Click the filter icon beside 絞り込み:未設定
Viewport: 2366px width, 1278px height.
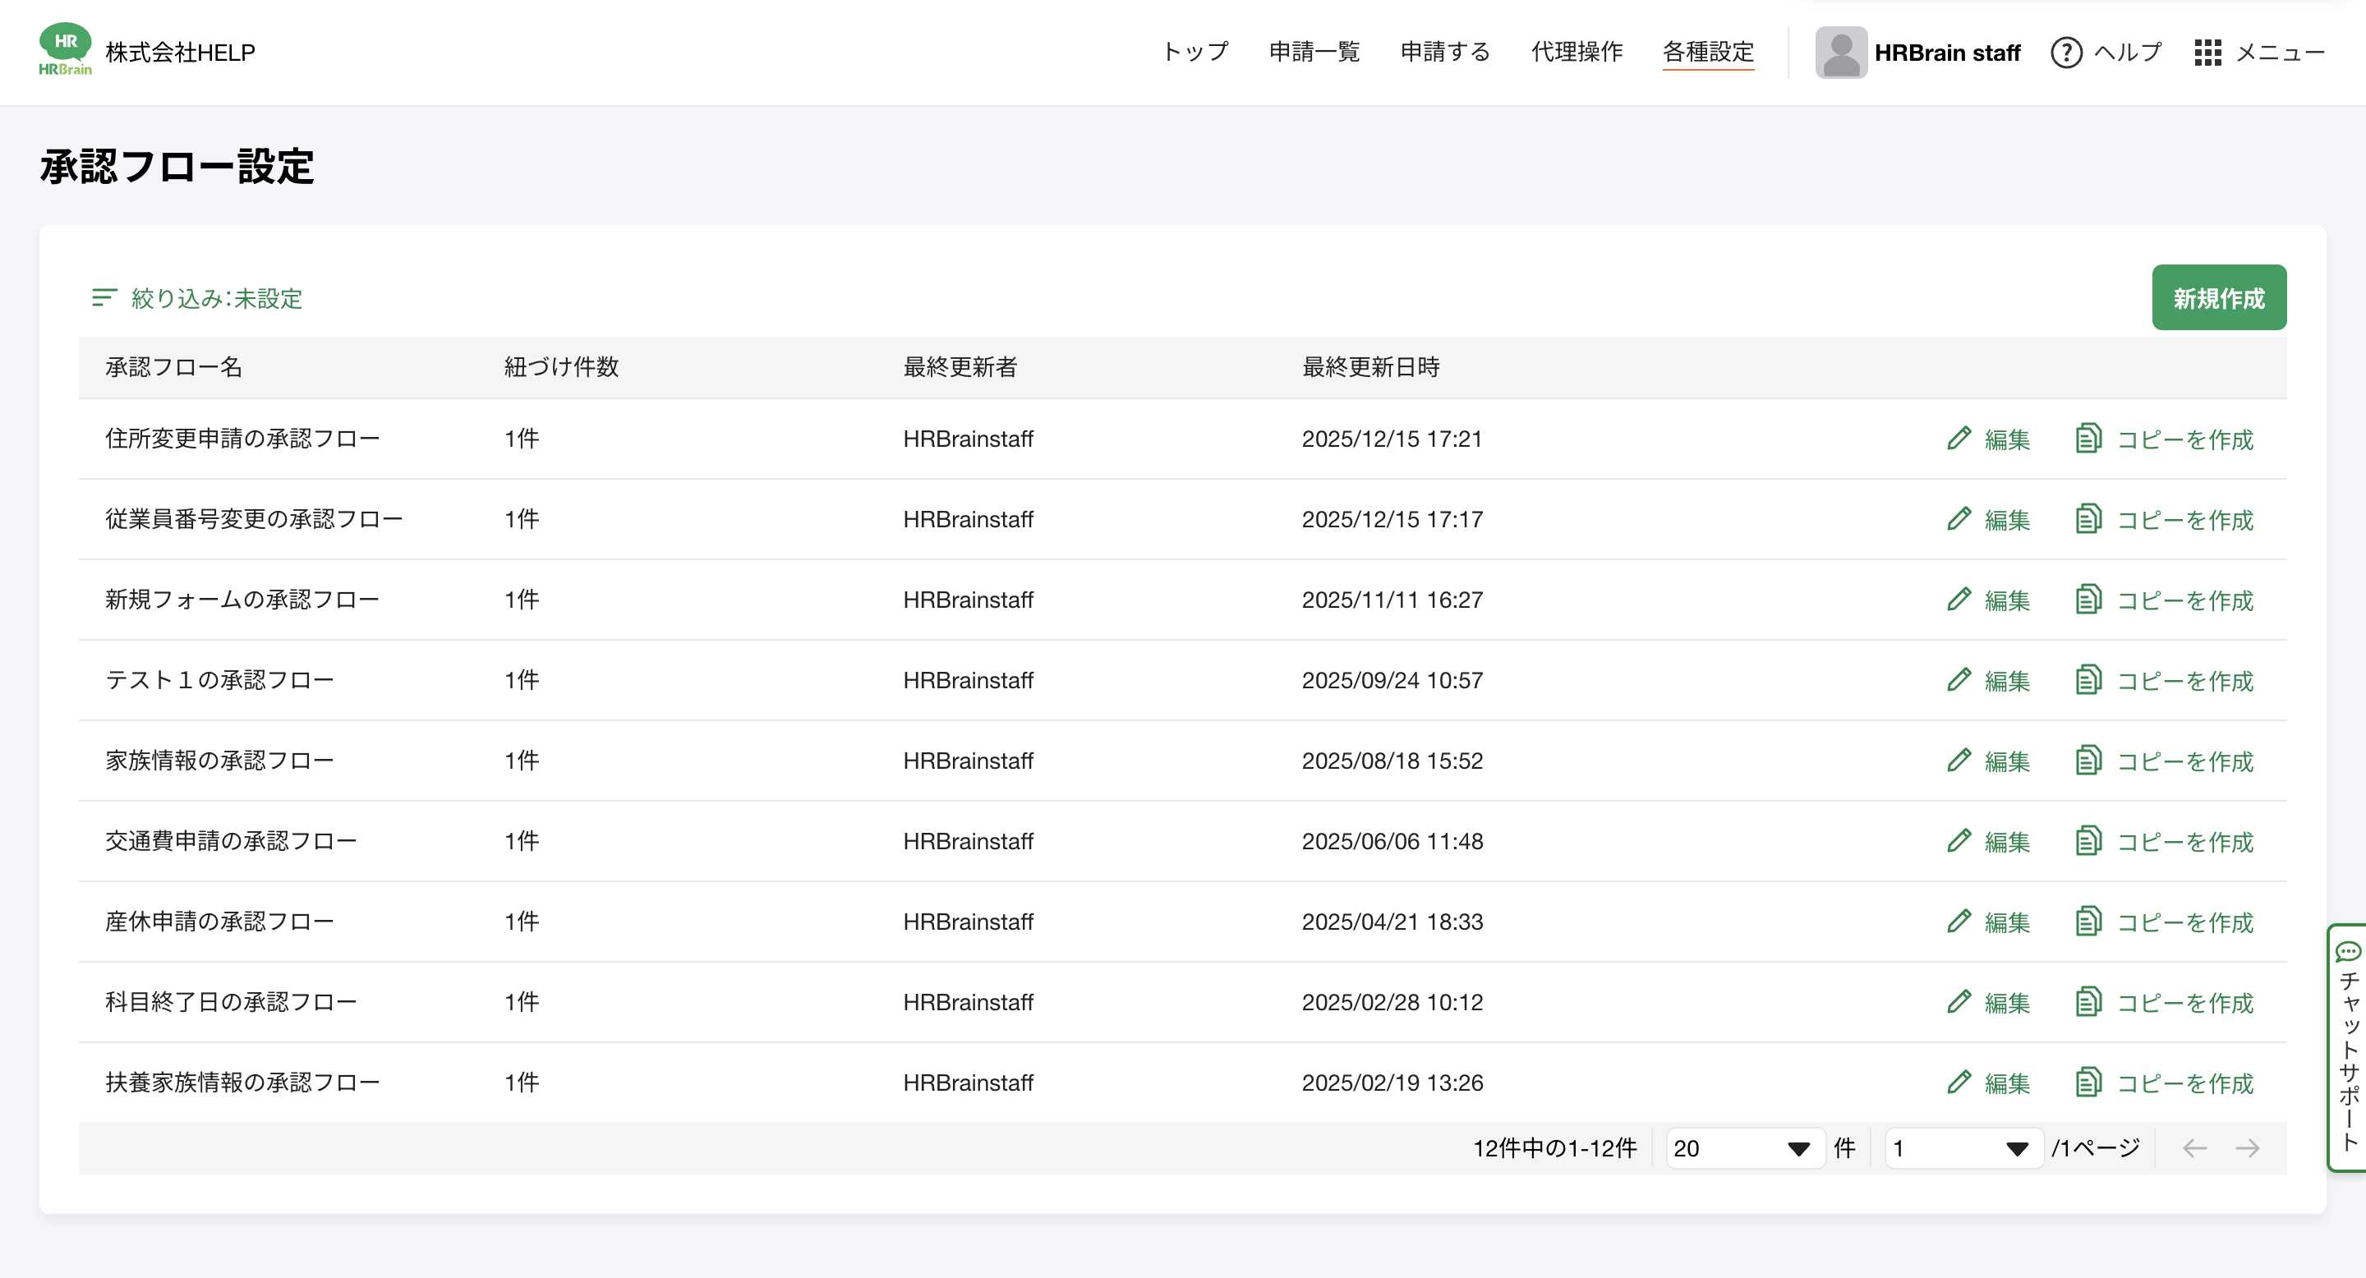(x=104, y=297)
